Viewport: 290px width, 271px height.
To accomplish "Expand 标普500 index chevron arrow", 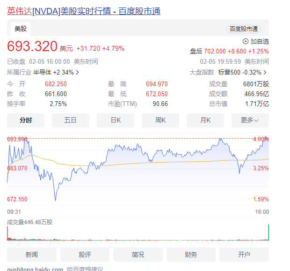I will click(x=265, y=73).
